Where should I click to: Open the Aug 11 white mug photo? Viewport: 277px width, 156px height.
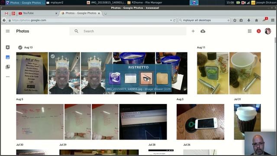point(245,73)
